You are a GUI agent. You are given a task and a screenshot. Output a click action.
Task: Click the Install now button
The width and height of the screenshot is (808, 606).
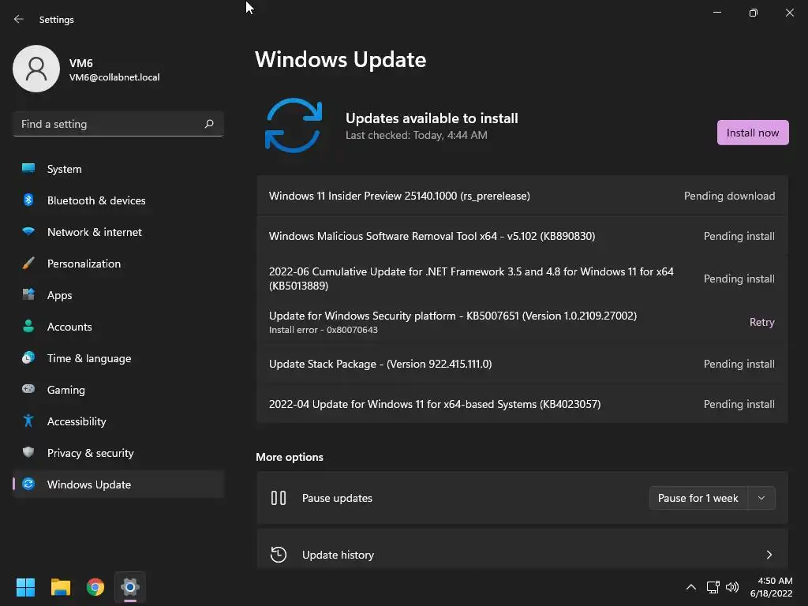click(x=752, y=133)
